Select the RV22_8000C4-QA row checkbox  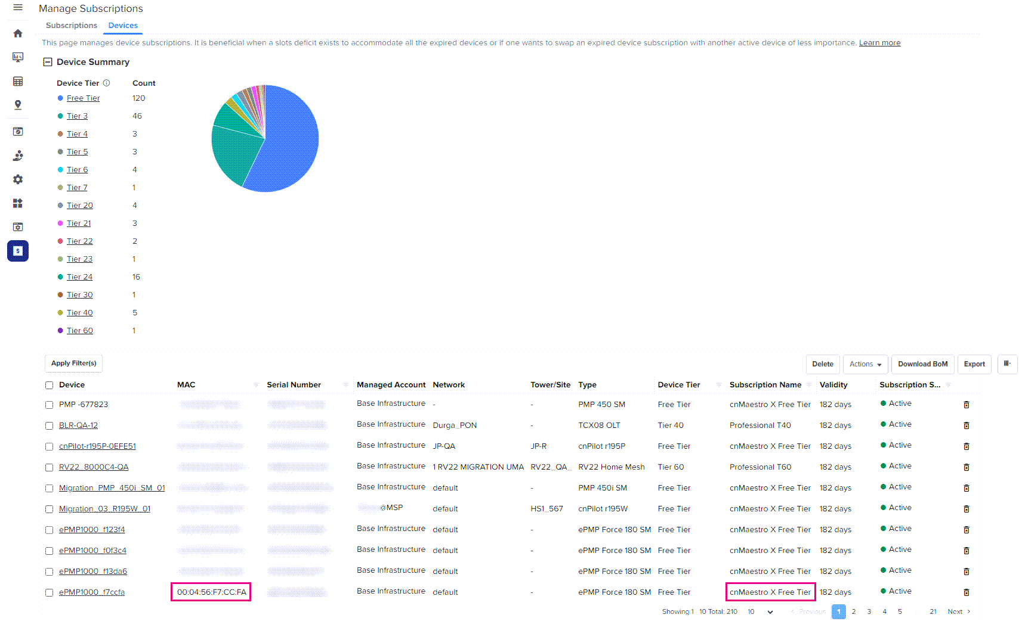tap(50, 467)
